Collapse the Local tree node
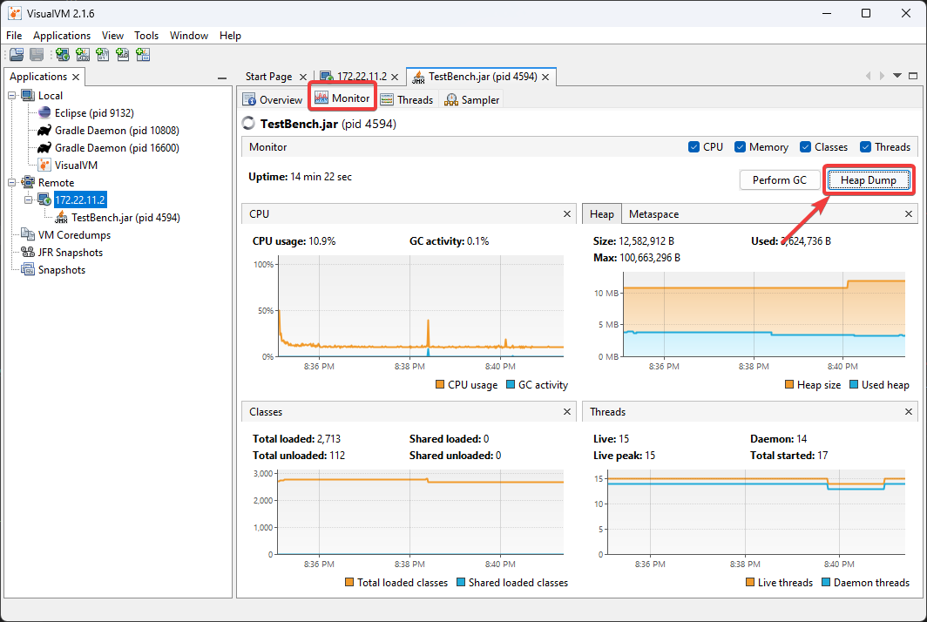This screenshot has width=927, height=622. click(12, 96)
